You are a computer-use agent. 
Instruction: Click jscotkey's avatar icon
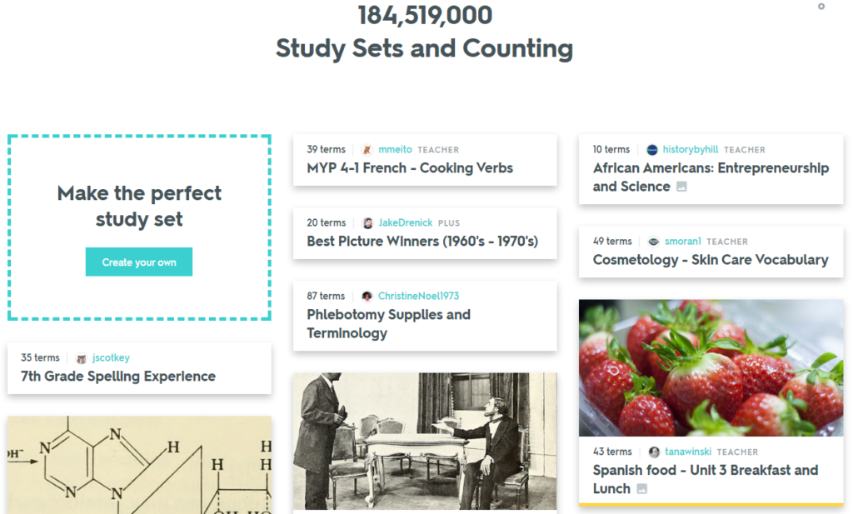click(81, 357)
